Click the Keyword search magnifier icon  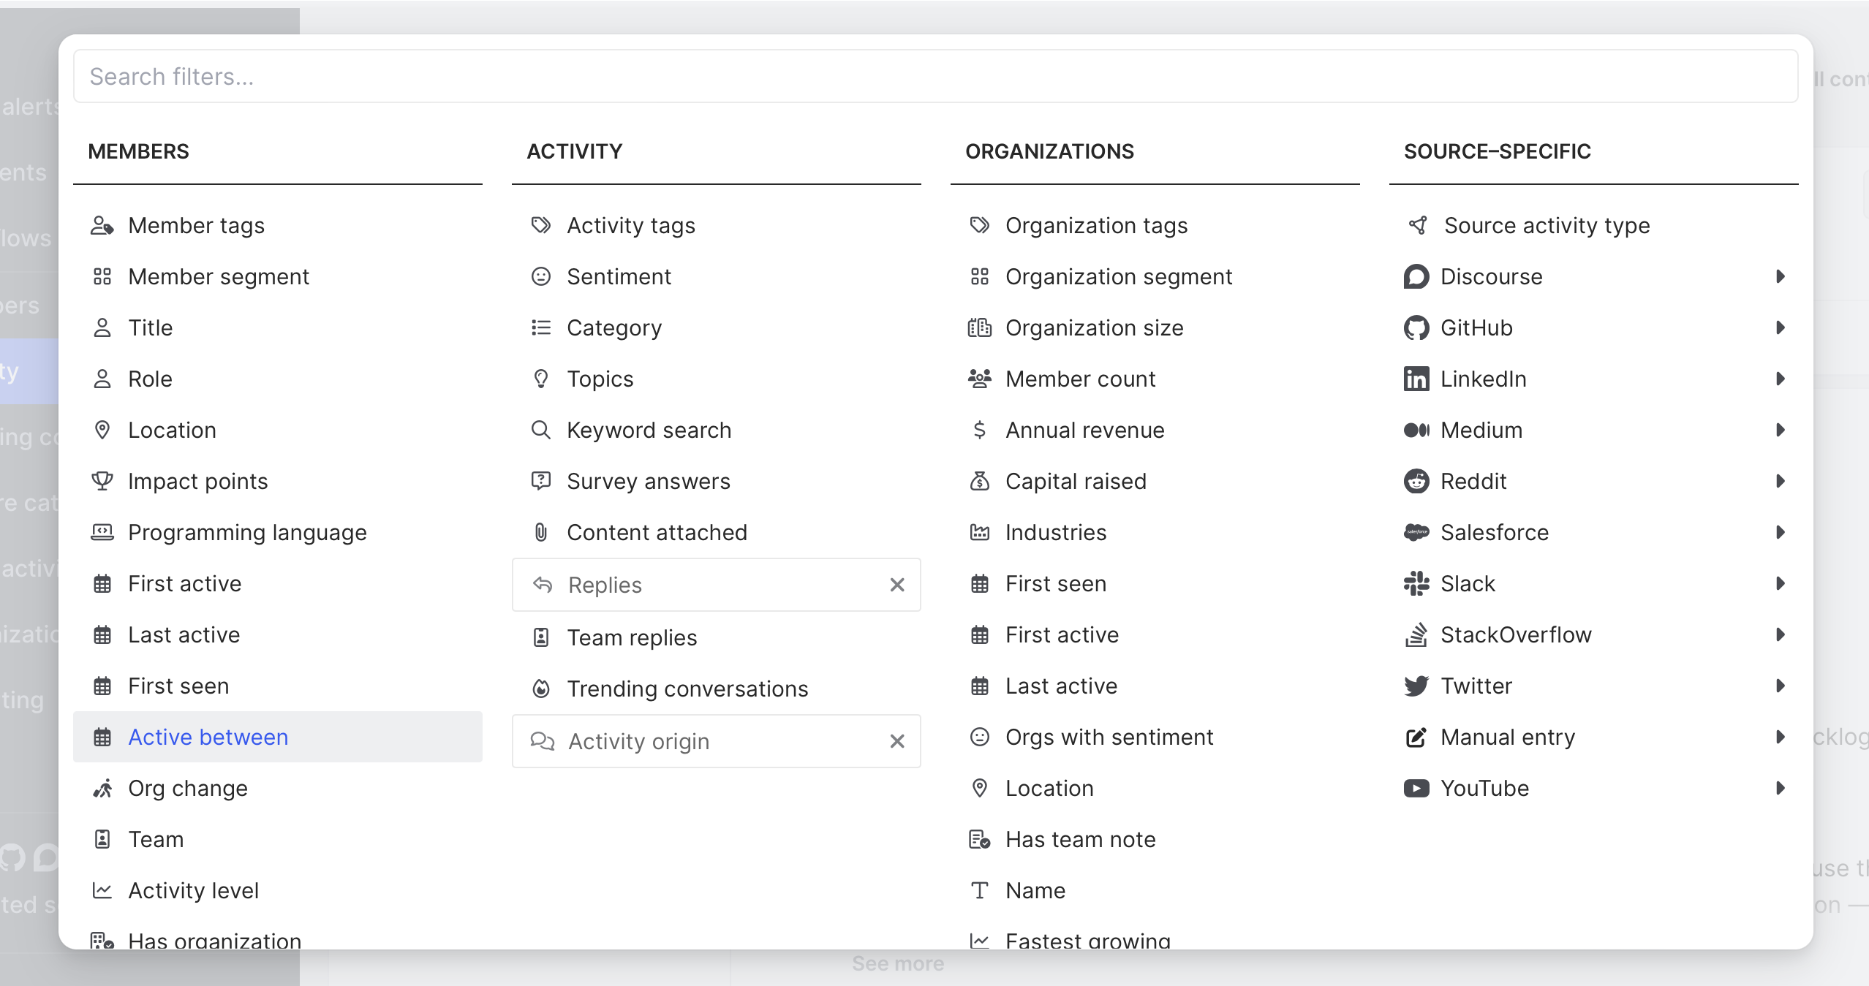[540, 431]
